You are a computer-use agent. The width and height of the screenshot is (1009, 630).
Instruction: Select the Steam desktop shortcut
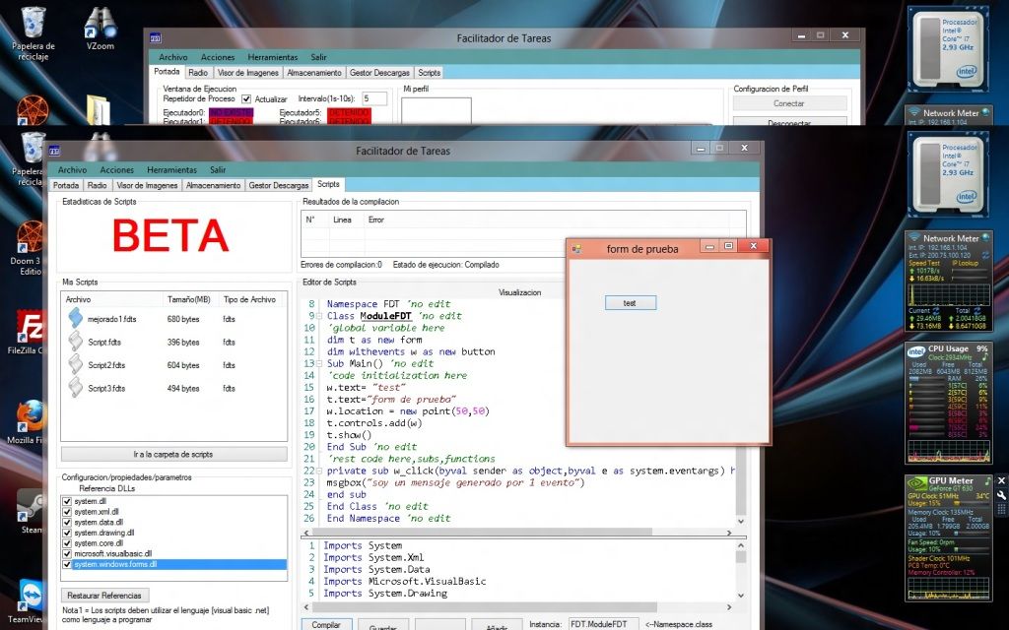30,506
